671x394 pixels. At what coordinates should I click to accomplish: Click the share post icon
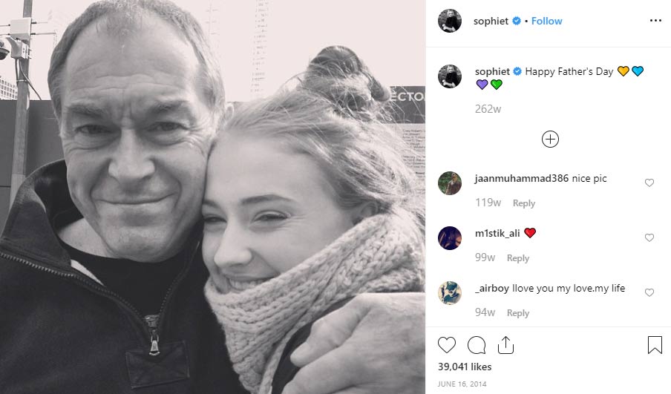(505, 345)
